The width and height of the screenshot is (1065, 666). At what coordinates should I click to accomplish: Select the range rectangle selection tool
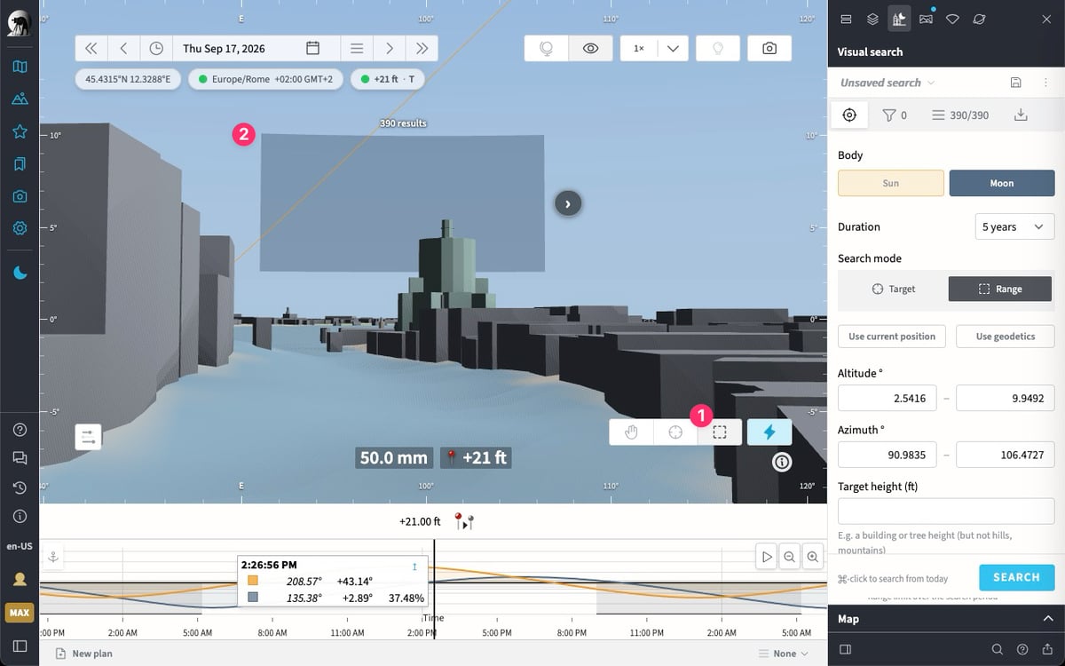720,432
